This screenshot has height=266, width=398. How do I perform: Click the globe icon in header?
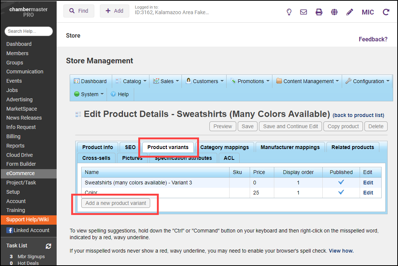(x=334, y=12)
